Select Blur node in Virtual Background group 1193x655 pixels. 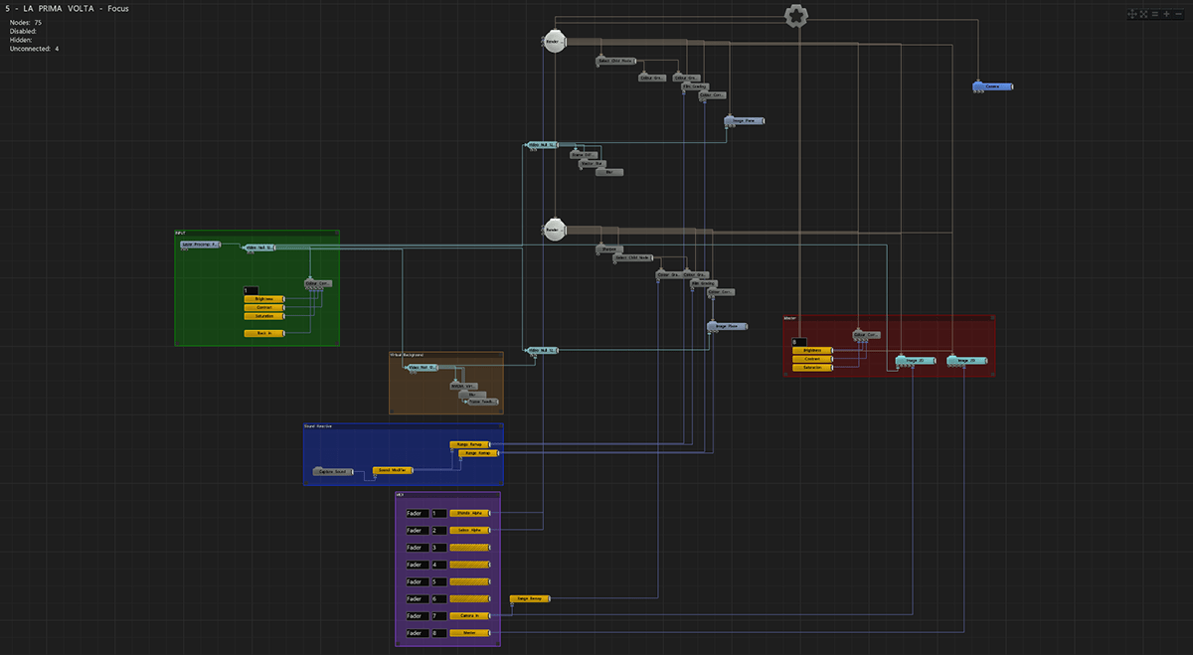tap(472, 394)
